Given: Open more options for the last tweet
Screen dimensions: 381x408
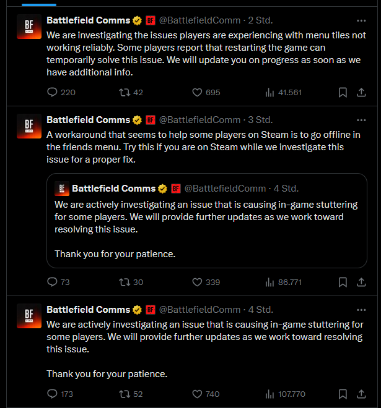Looking at the screenshot, I should (x=361, y=310).
